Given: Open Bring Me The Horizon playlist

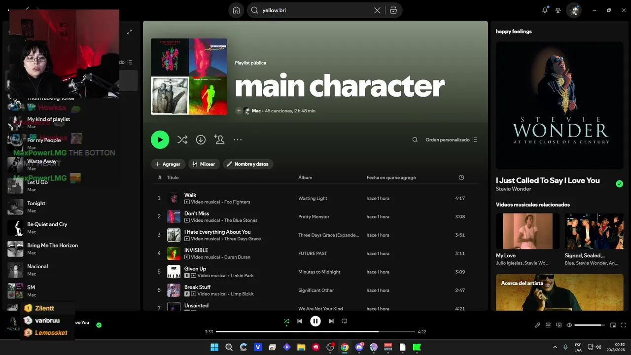Looking at the screenshot, I should 72,249.
